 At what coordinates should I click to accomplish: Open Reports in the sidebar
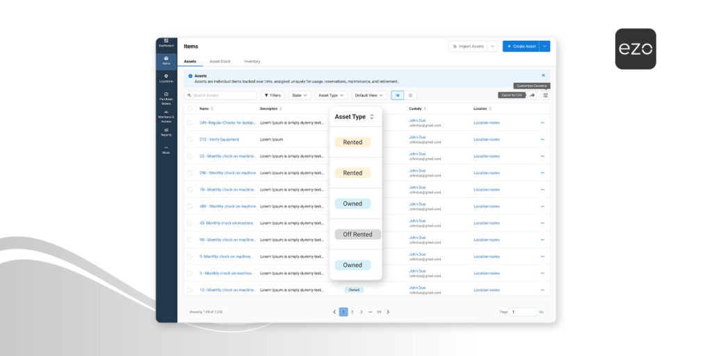coord(166,132)
